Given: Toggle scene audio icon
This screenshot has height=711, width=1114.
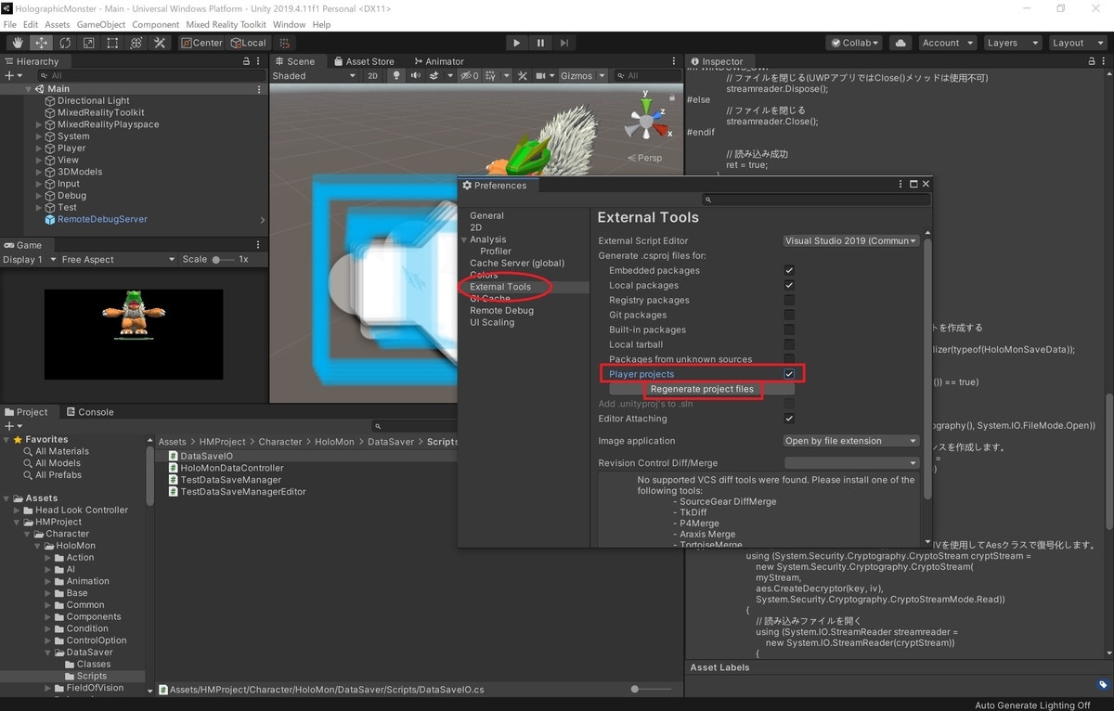Looking at the screenshot, I should (x=416, y=76).
